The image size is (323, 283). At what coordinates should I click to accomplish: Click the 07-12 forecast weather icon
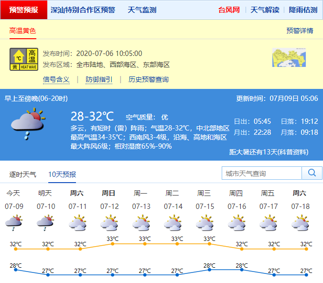(109, 222)
